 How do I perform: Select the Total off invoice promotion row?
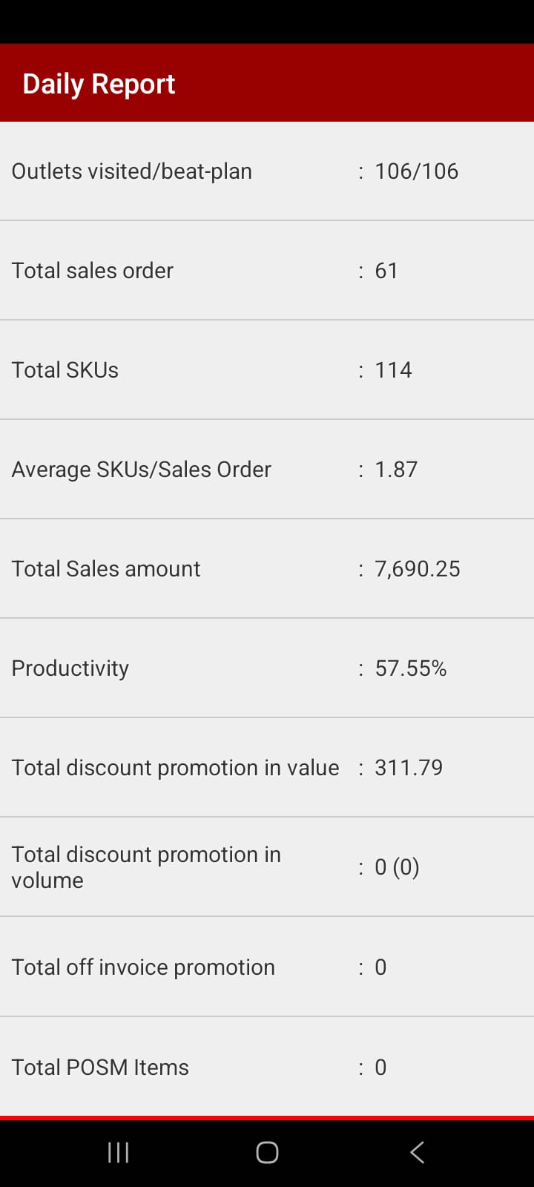[x=267, y=967]
